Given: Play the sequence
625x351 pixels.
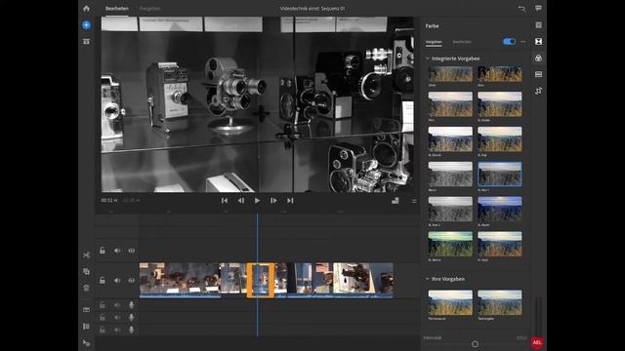Looking at the screenshot, I should pos(257,201).
